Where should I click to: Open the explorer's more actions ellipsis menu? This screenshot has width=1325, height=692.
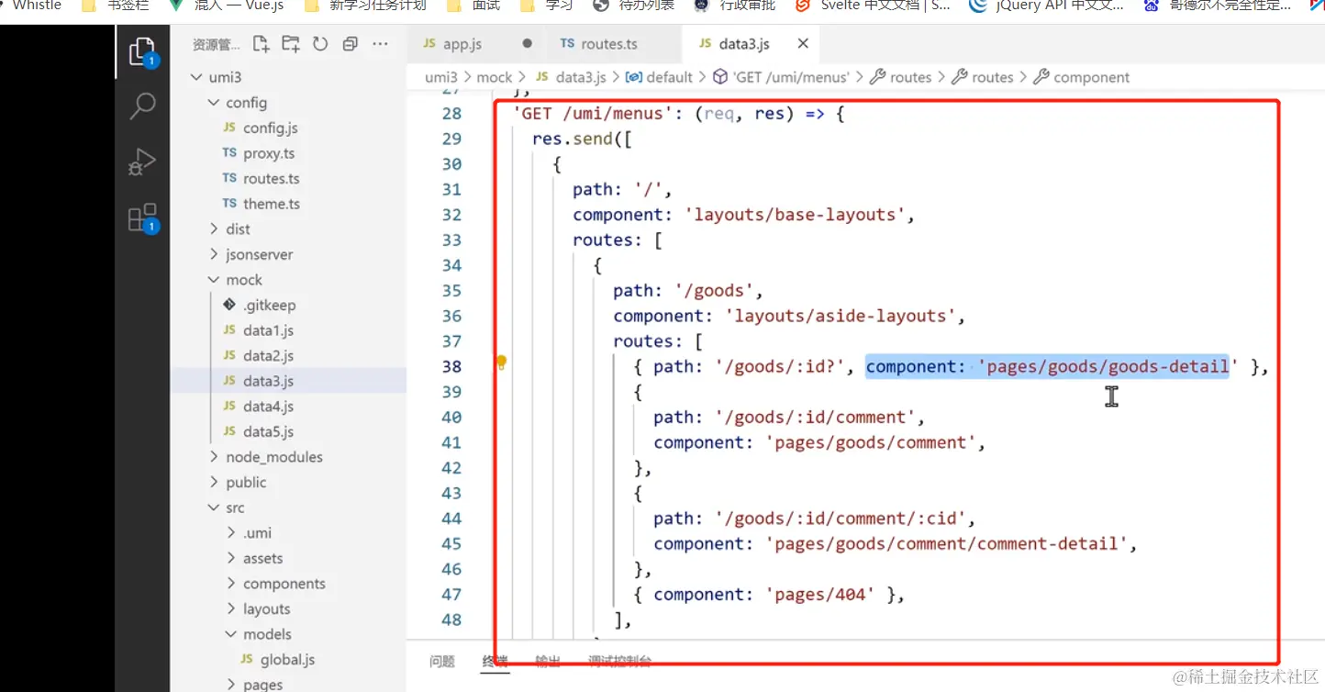pyautogui.click(x=379, y=44)
